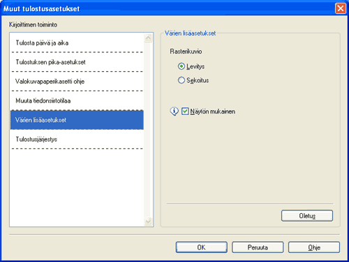The height and width of the screenshot is (262, 349).
Task: Open help via the Ohje button
Action: 314,247
